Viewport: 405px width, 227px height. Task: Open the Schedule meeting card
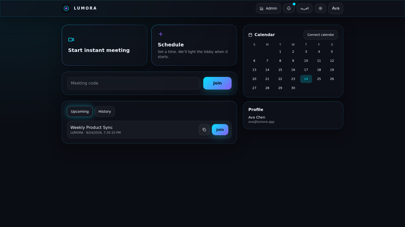point(194,45)
